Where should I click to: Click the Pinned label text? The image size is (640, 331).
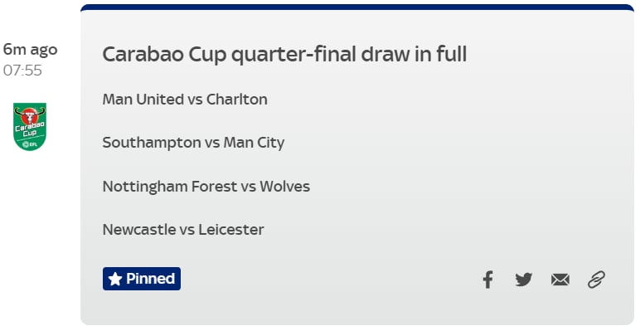point(151,279)
